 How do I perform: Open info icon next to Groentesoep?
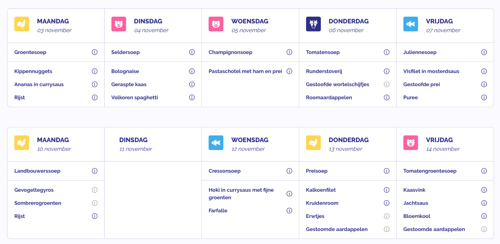click(95, 52)
